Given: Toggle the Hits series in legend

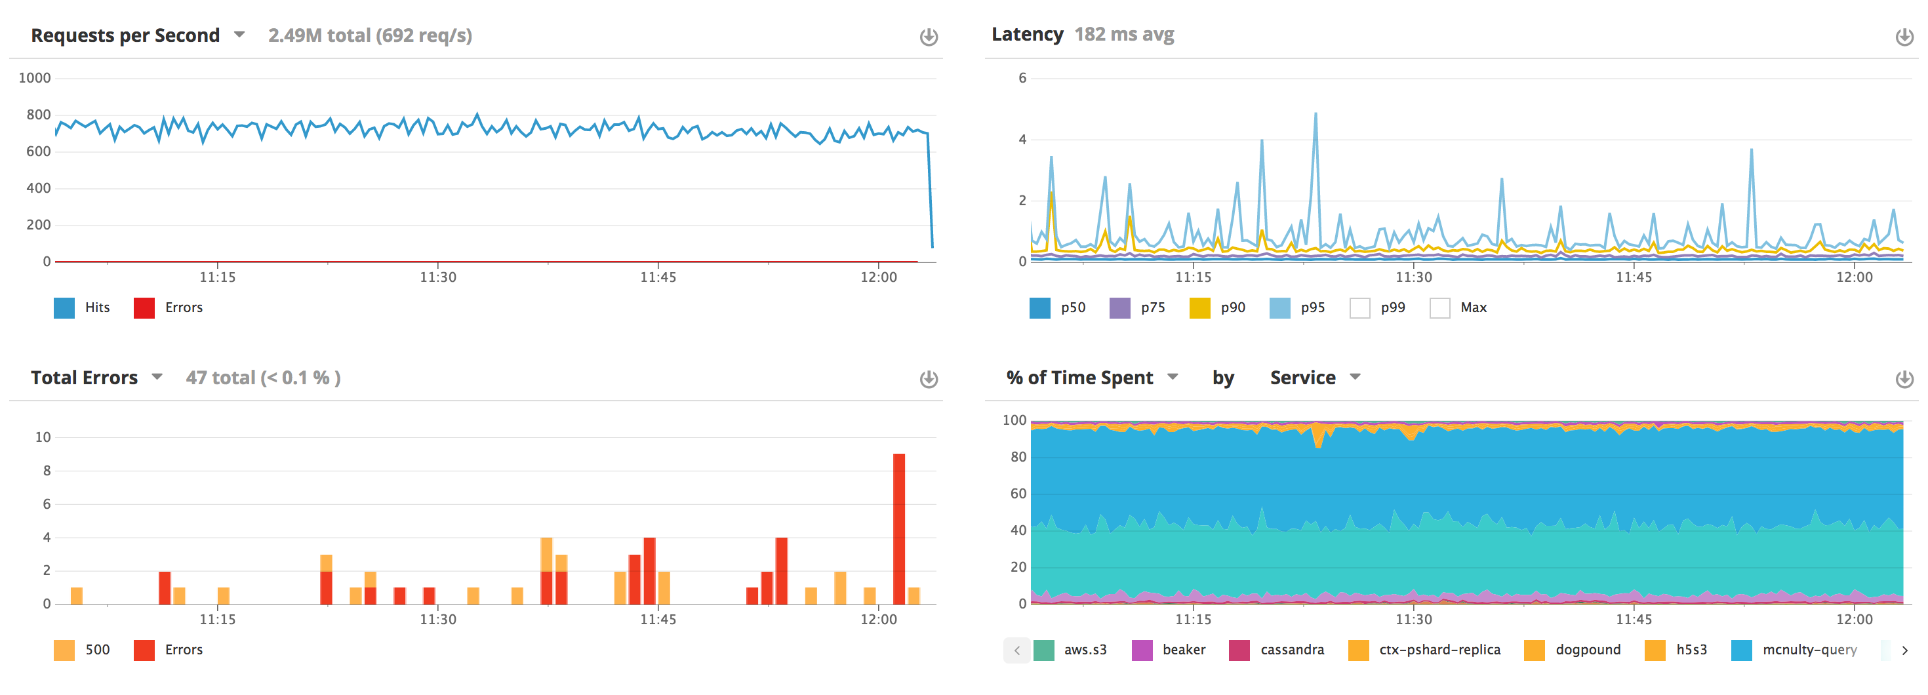Looking at the screenshot, I should tap(81, 308).
